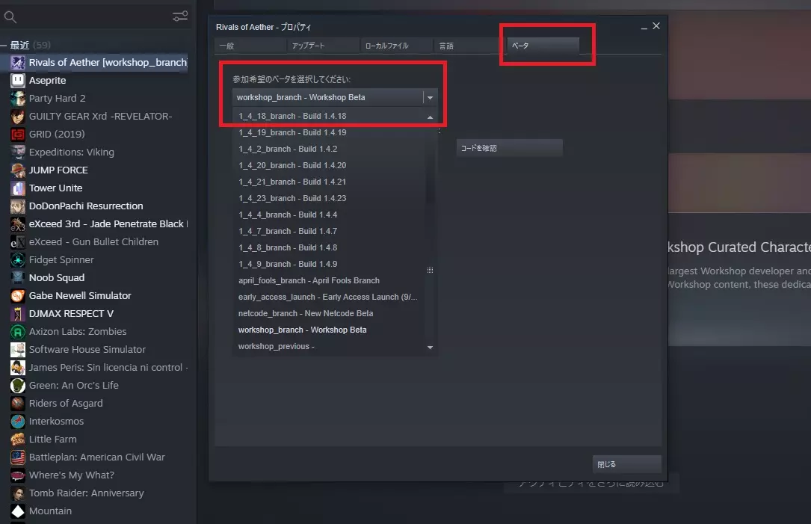
Task: Click the library search field
Action: click(96, 17)
